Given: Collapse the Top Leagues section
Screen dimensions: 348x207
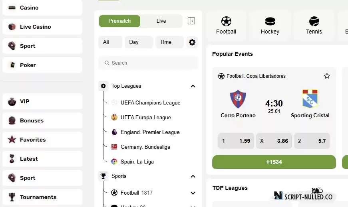Looking at the screenshot, I should (x=193, y=86).
